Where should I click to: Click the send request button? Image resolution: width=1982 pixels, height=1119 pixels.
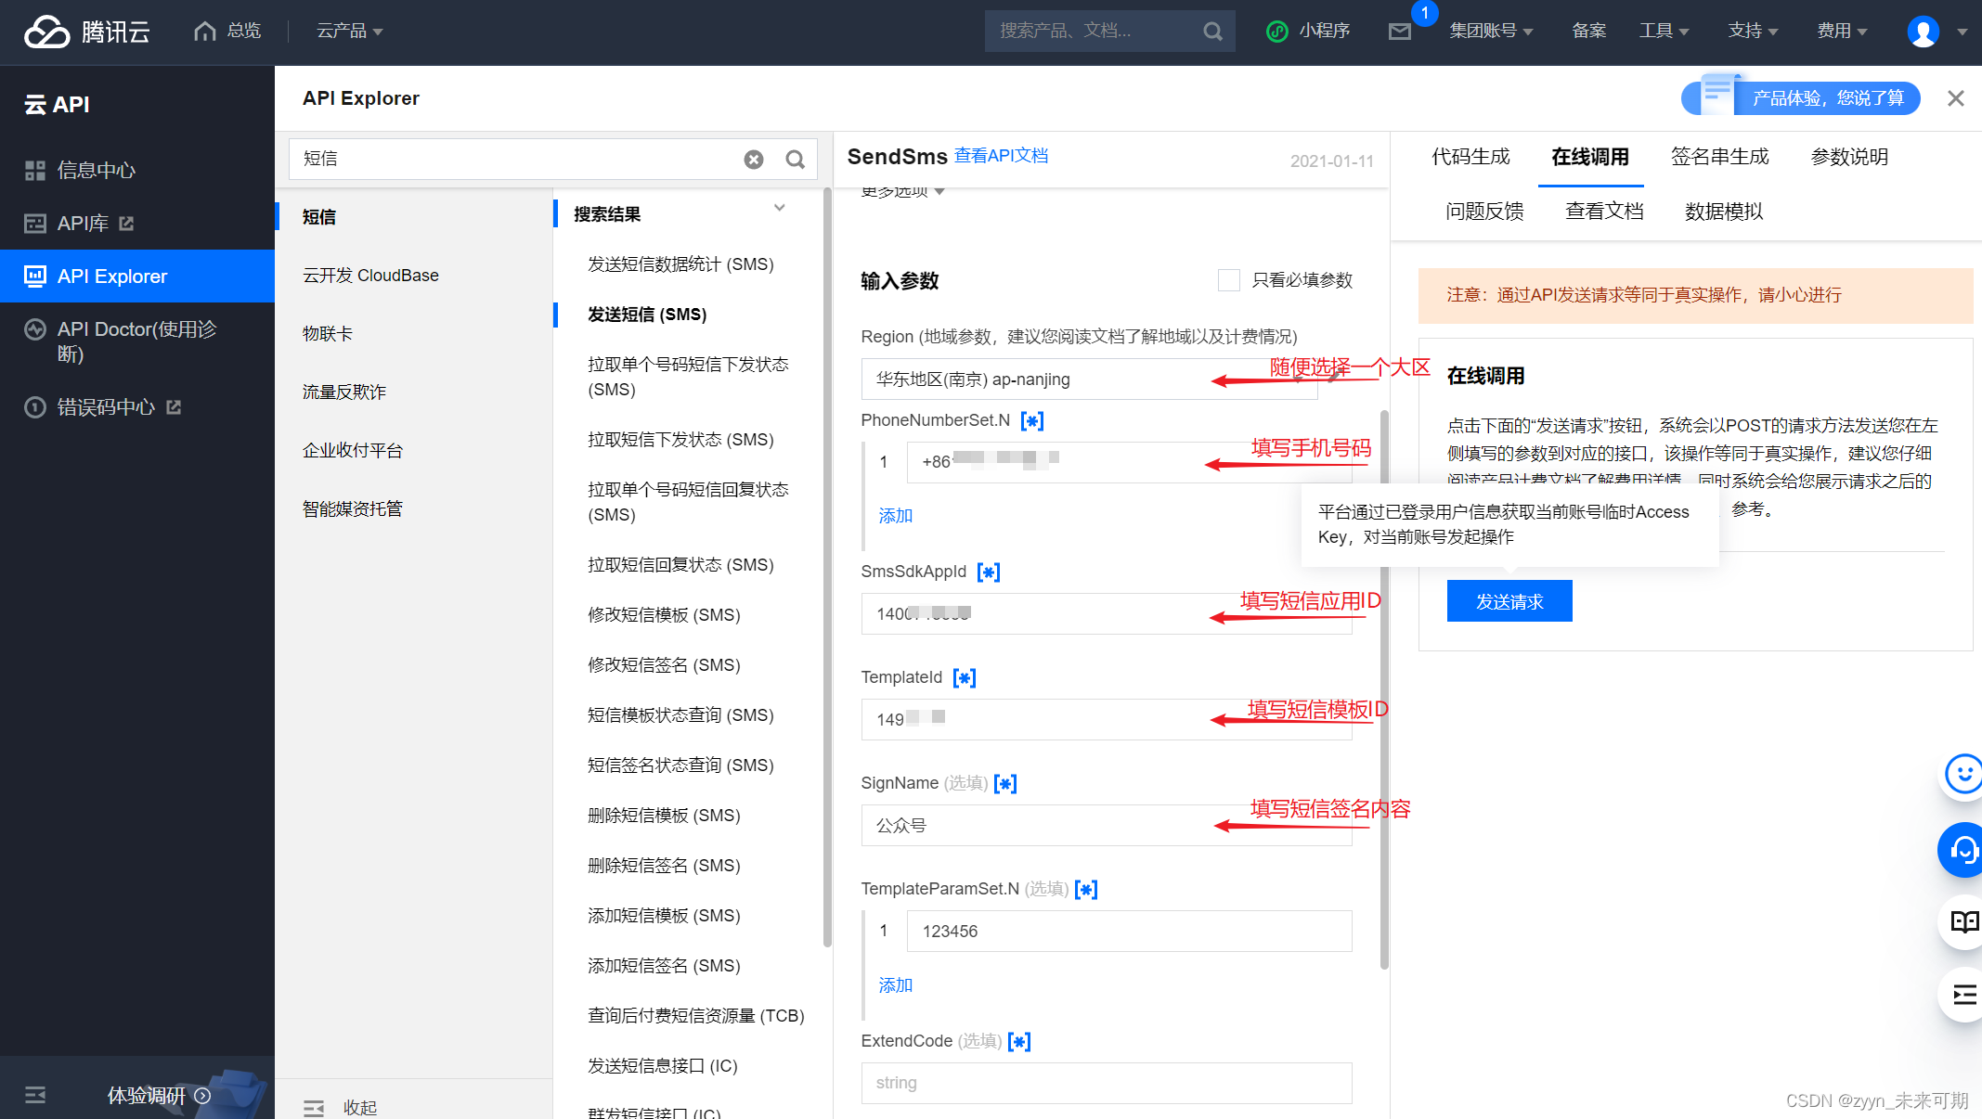pyautogui.click(x=1509, y=601)
